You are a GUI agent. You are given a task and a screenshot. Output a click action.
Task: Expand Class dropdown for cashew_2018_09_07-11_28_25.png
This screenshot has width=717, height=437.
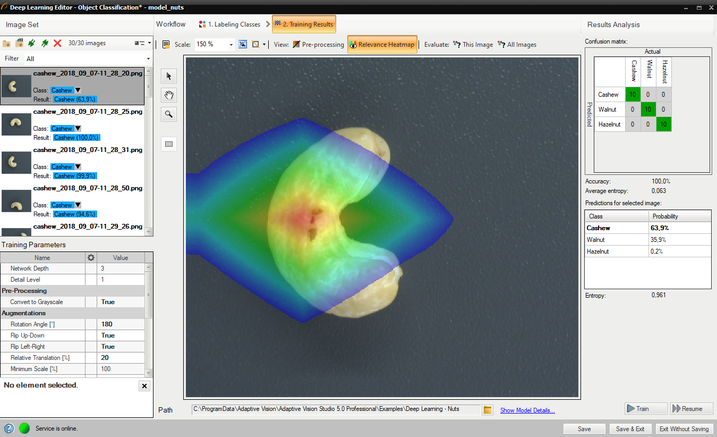(78, 129)
